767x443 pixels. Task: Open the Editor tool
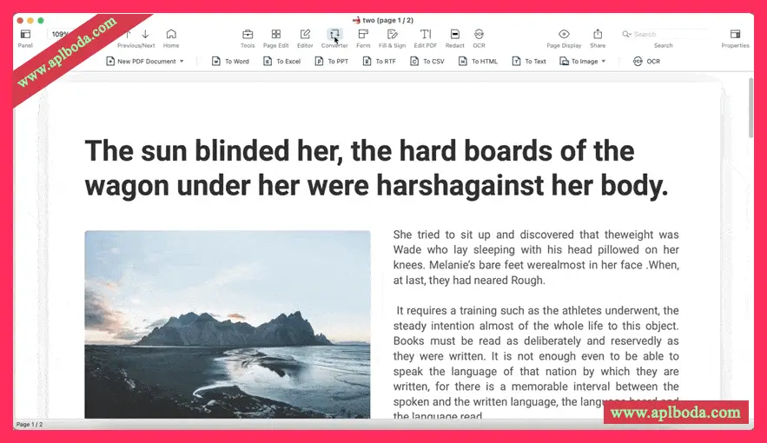[305, 35]
